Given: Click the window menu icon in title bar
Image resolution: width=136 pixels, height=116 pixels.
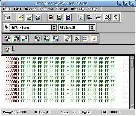Looking at the screenshot, I should pyautogui.click(x=4, y=4).
